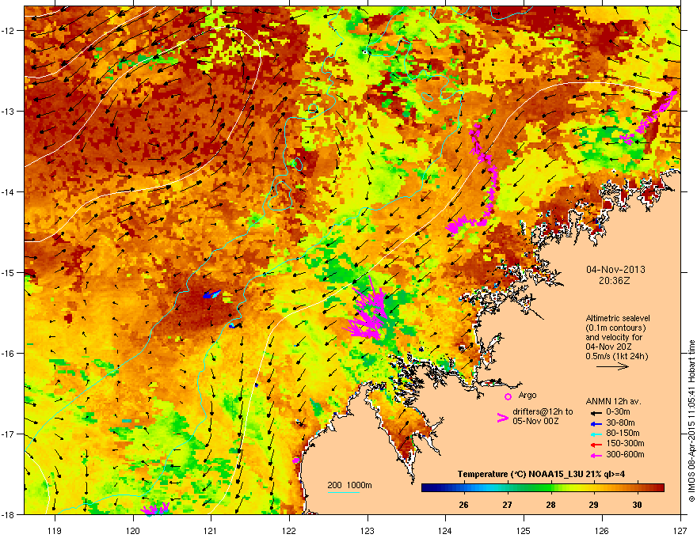
Task: Click the '300-600m' depth label
Action: coord(625,454)
